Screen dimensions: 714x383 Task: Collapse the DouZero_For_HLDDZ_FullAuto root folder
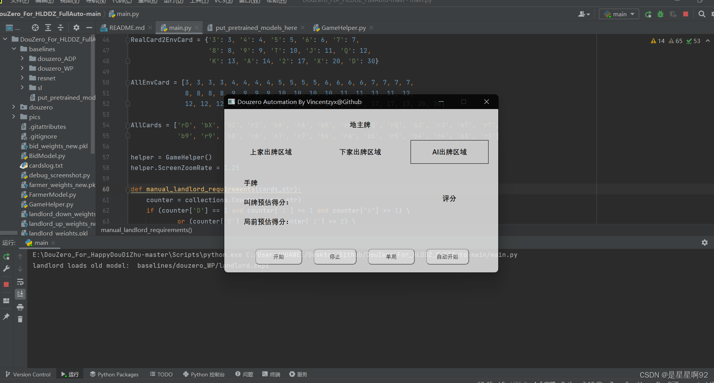click(5, 39)
